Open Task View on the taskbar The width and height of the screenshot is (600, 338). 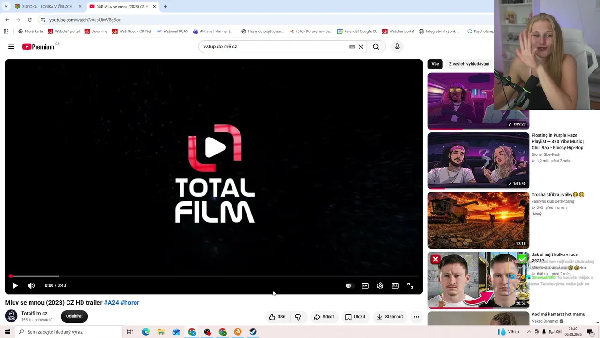point(130,332)
